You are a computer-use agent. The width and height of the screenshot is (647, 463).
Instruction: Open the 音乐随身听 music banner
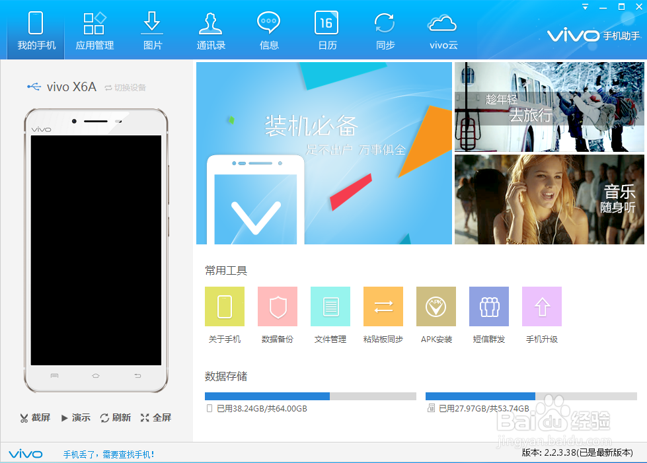tap(549, 199)
